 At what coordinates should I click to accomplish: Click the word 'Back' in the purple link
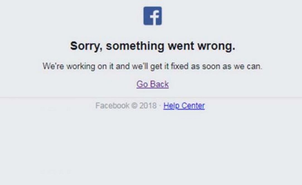coord(159,84)
